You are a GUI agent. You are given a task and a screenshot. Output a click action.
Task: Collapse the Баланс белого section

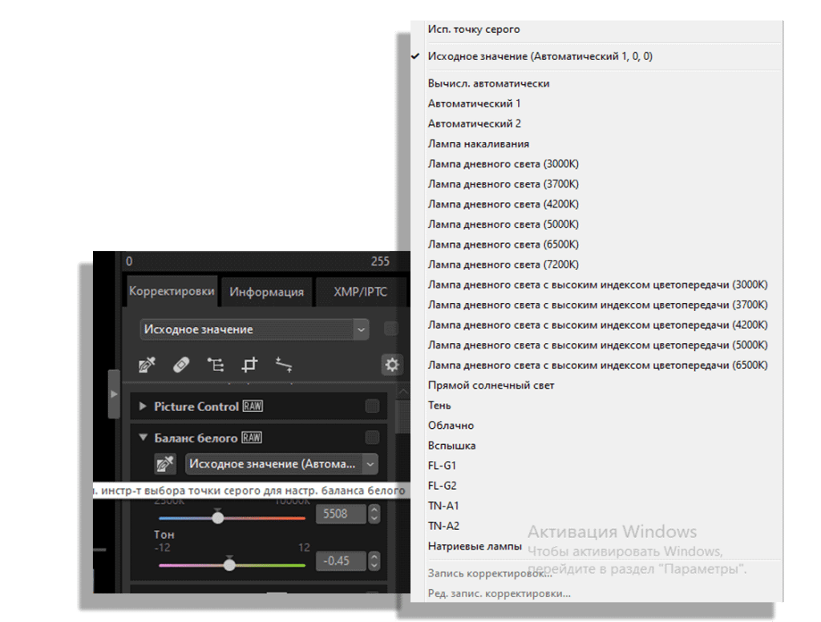click(143, 437)
